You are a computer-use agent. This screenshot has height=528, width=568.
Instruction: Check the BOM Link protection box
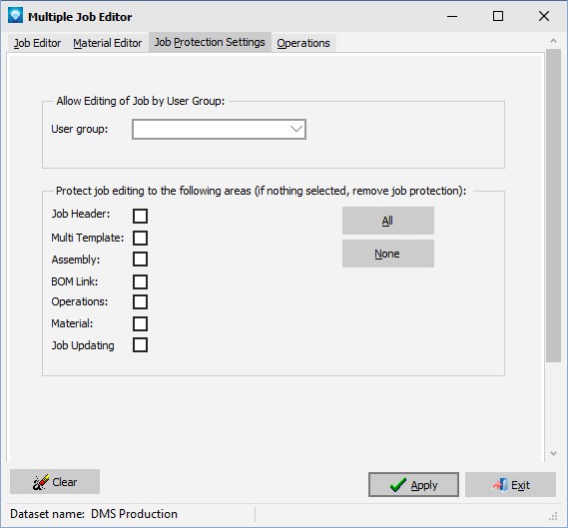point(140,281)
